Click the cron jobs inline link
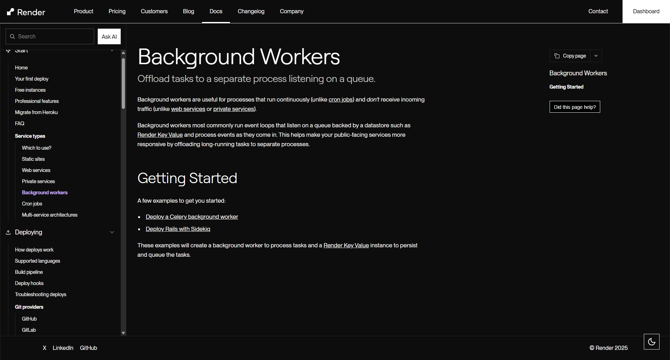Viewport: 670px width, 360px height. coord(340,99)
